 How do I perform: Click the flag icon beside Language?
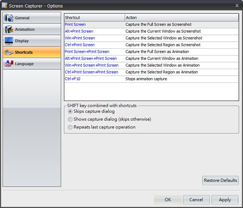9,64
